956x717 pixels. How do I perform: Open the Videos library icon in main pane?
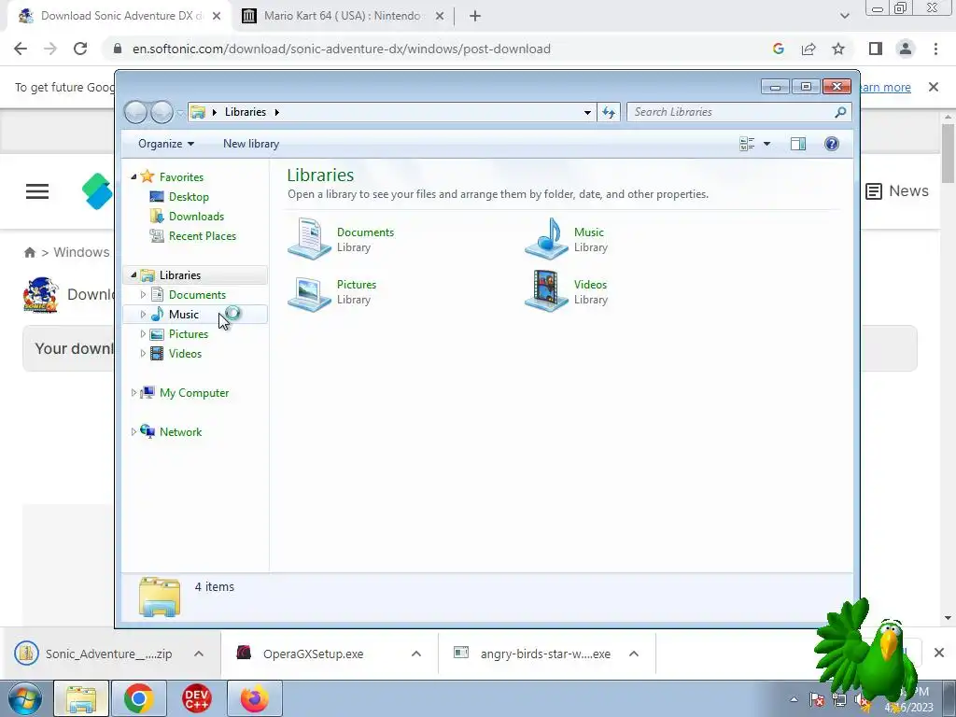(546, 291)
